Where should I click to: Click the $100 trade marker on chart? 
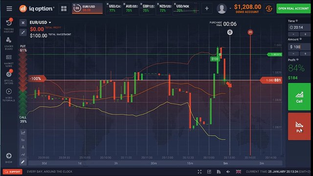(215, 59)
